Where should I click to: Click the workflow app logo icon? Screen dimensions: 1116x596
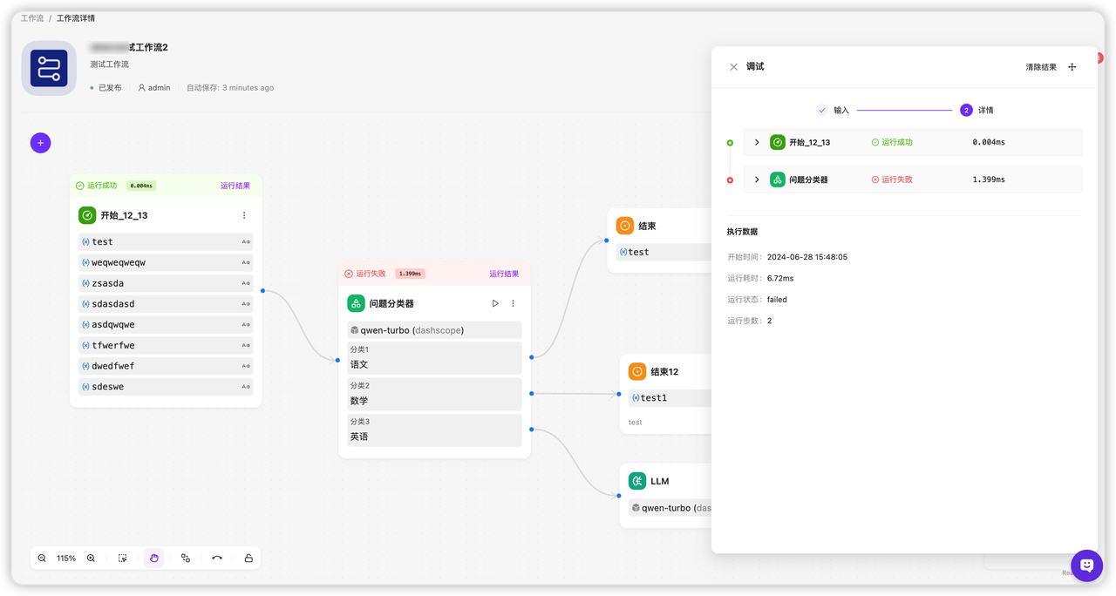pos(49,68)
